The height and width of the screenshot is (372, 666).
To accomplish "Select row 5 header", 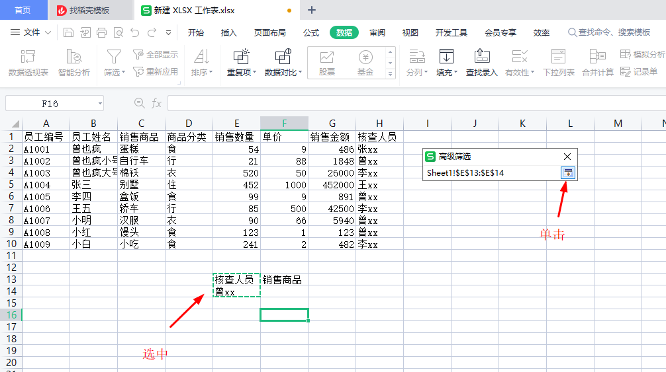I will 11,185.
